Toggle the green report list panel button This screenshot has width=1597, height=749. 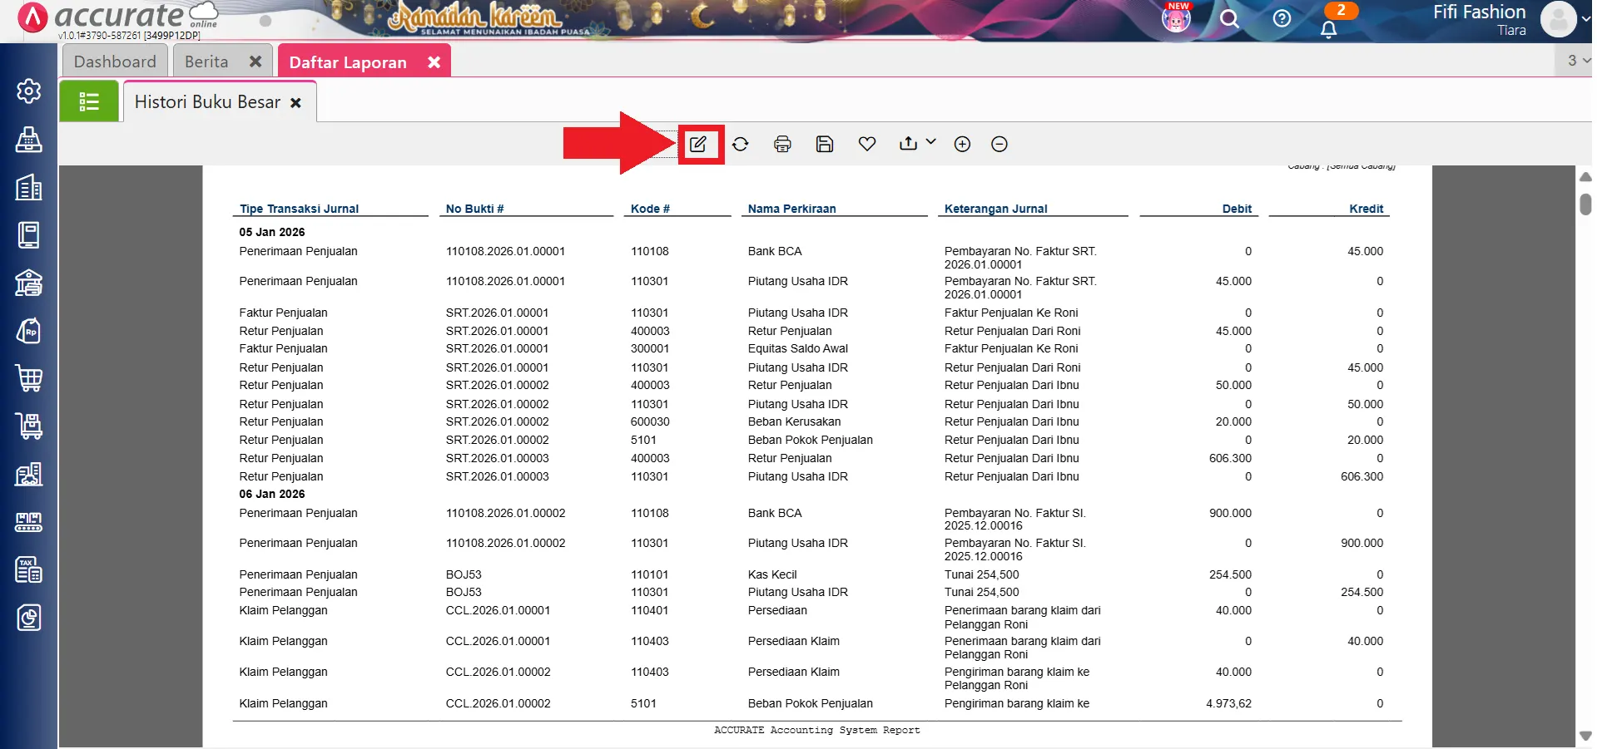pos(89,102)
